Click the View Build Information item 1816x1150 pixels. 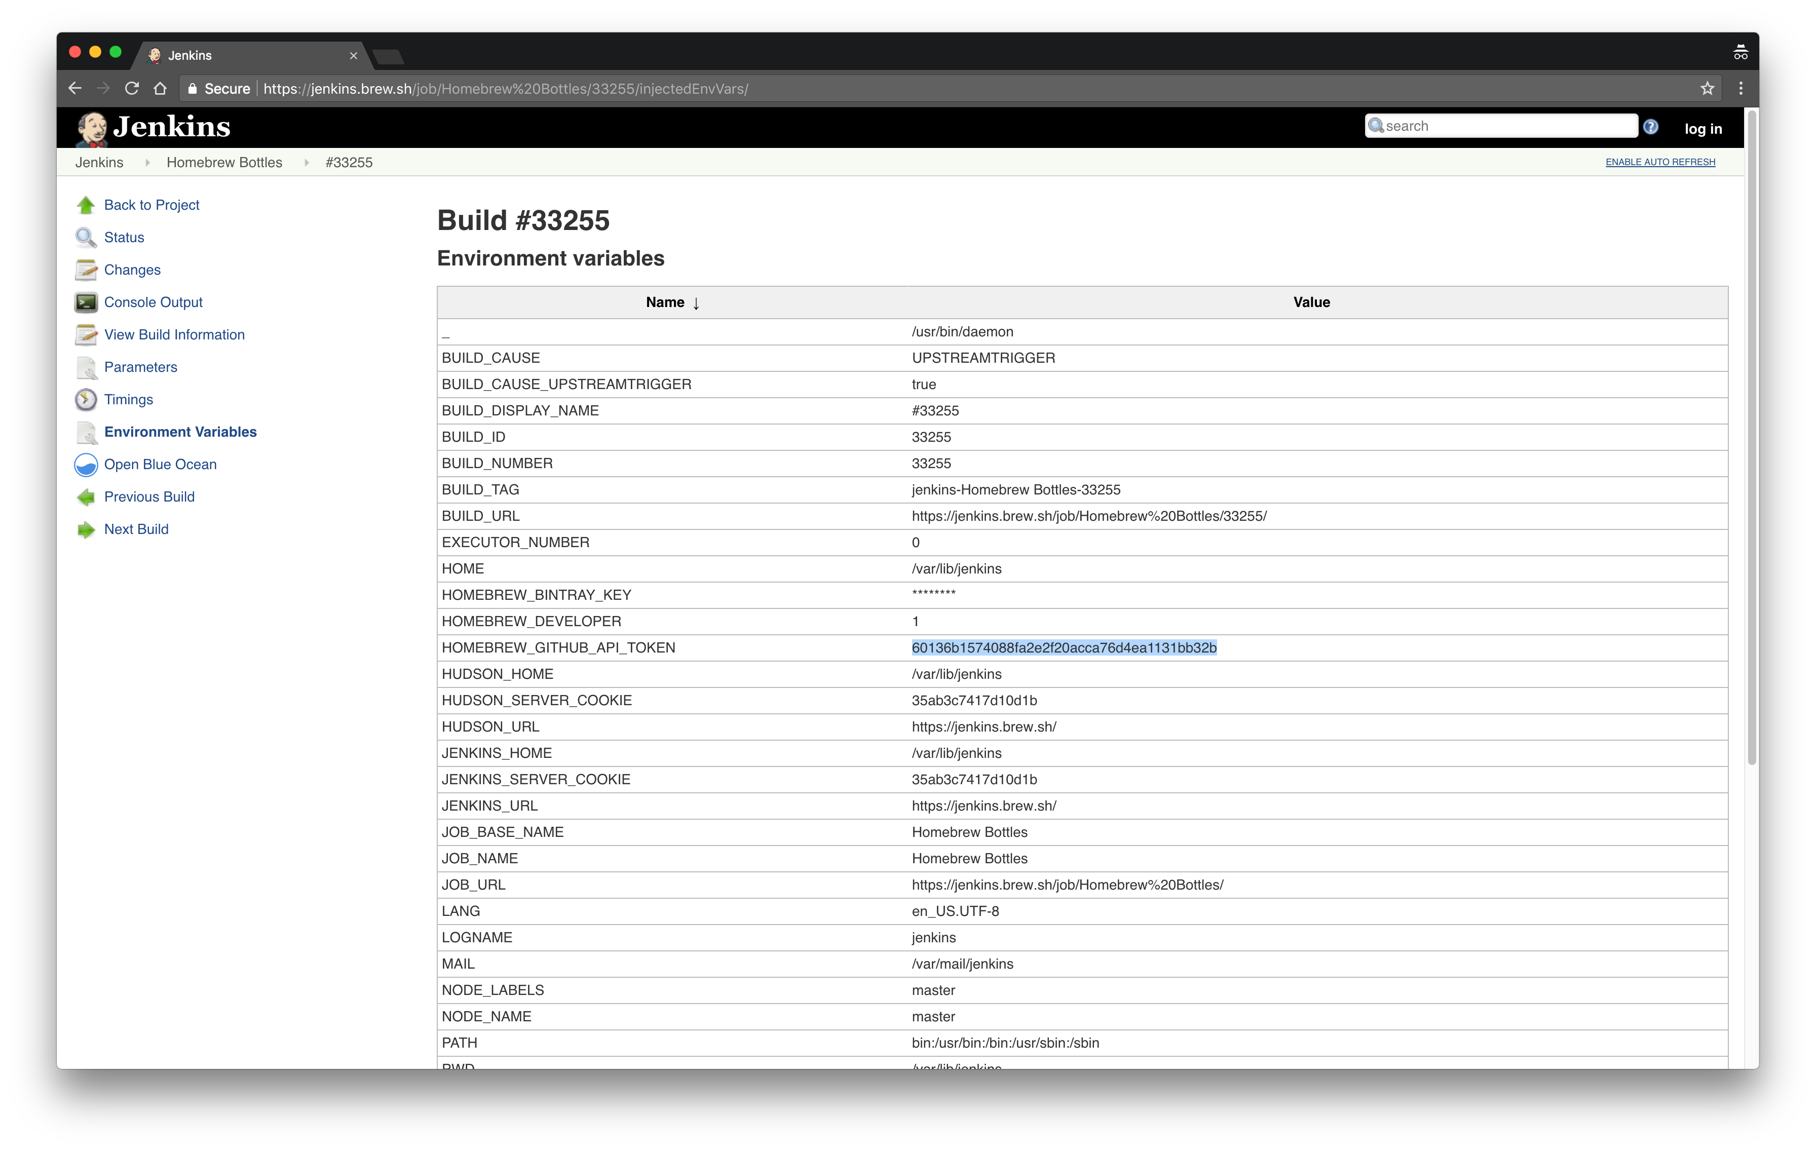[175, 333]
